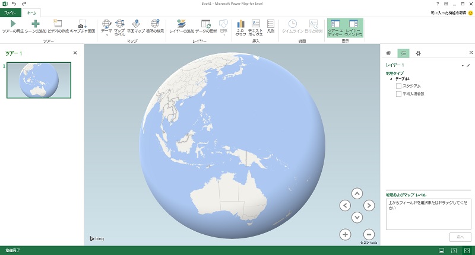Tilt the globe down with the down arrow

coord(357,217)
